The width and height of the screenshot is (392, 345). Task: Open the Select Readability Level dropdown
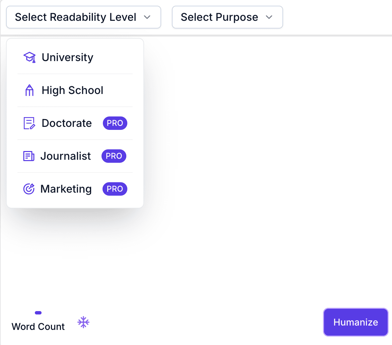(83, 17)
